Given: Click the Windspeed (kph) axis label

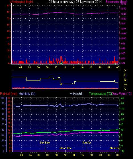Looking at the screenshot, I should coord(21,2).
